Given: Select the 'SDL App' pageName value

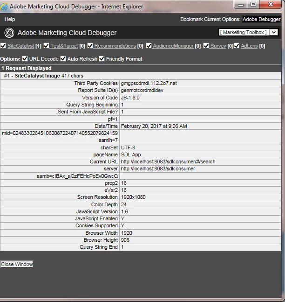Looking at the screenshot, I should (131, 155).
